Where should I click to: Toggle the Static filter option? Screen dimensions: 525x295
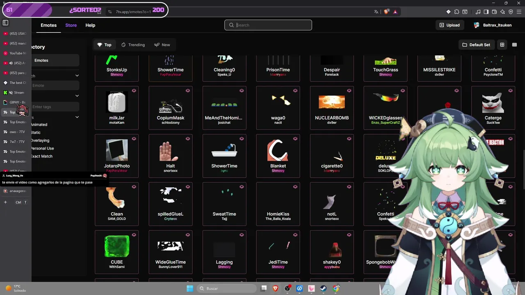pyautogui.click(x=36, y=132)
